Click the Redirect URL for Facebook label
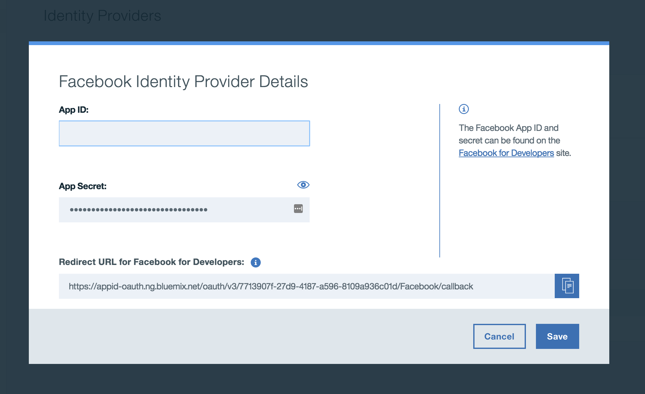 tap(151, 262)
